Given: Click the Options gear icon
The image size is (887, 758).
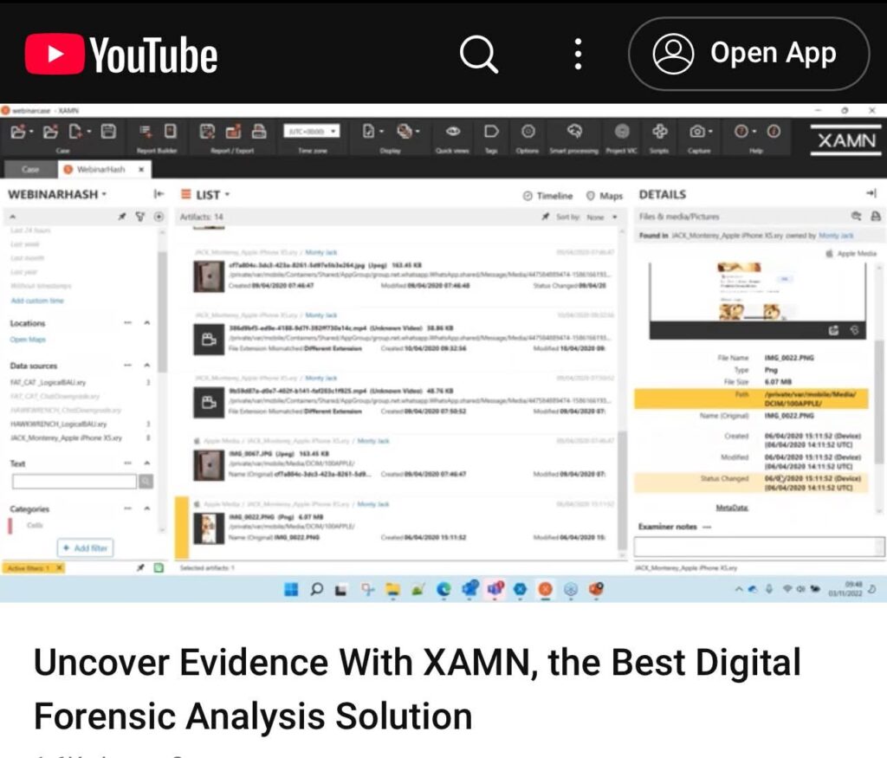Looking at the screenshot, I should (x=528, y=132).
